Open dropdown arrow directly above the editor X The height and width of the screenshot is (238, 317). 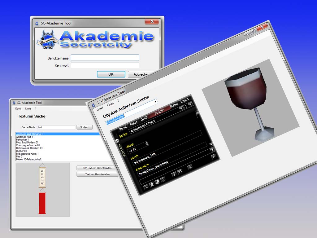(212, 150)
